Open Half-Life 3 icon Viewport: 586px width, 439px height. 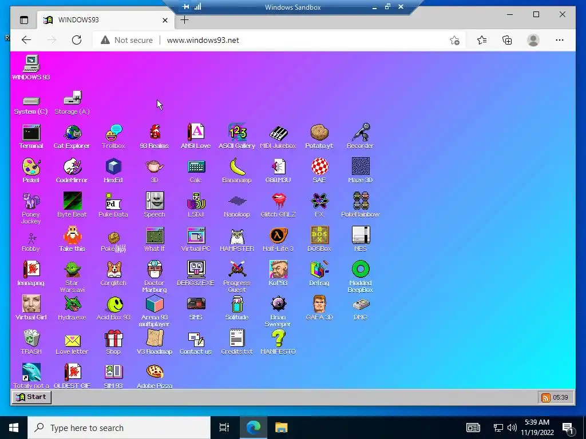click(278, 240)
